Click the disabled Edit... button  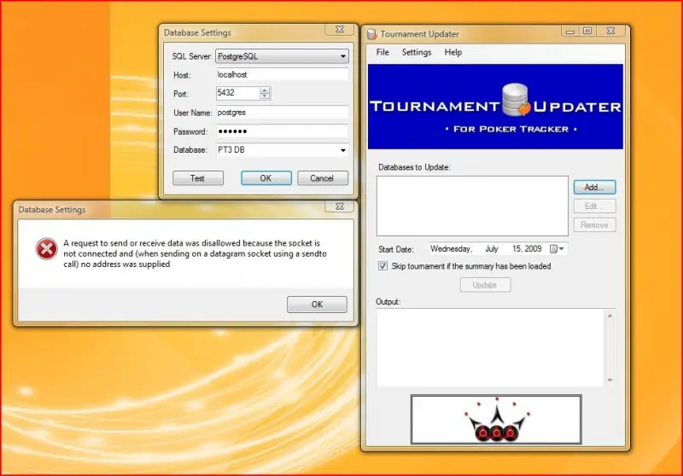coord(594,206)
